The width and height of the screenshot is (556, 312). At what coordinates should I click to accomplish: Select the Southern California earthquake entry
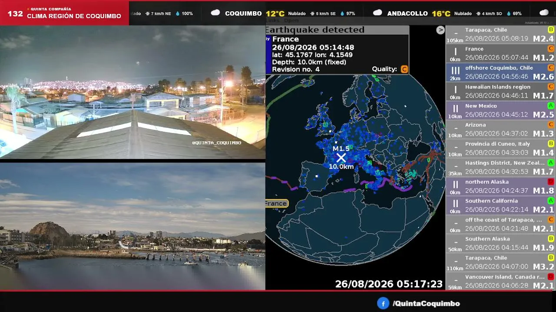500,206
